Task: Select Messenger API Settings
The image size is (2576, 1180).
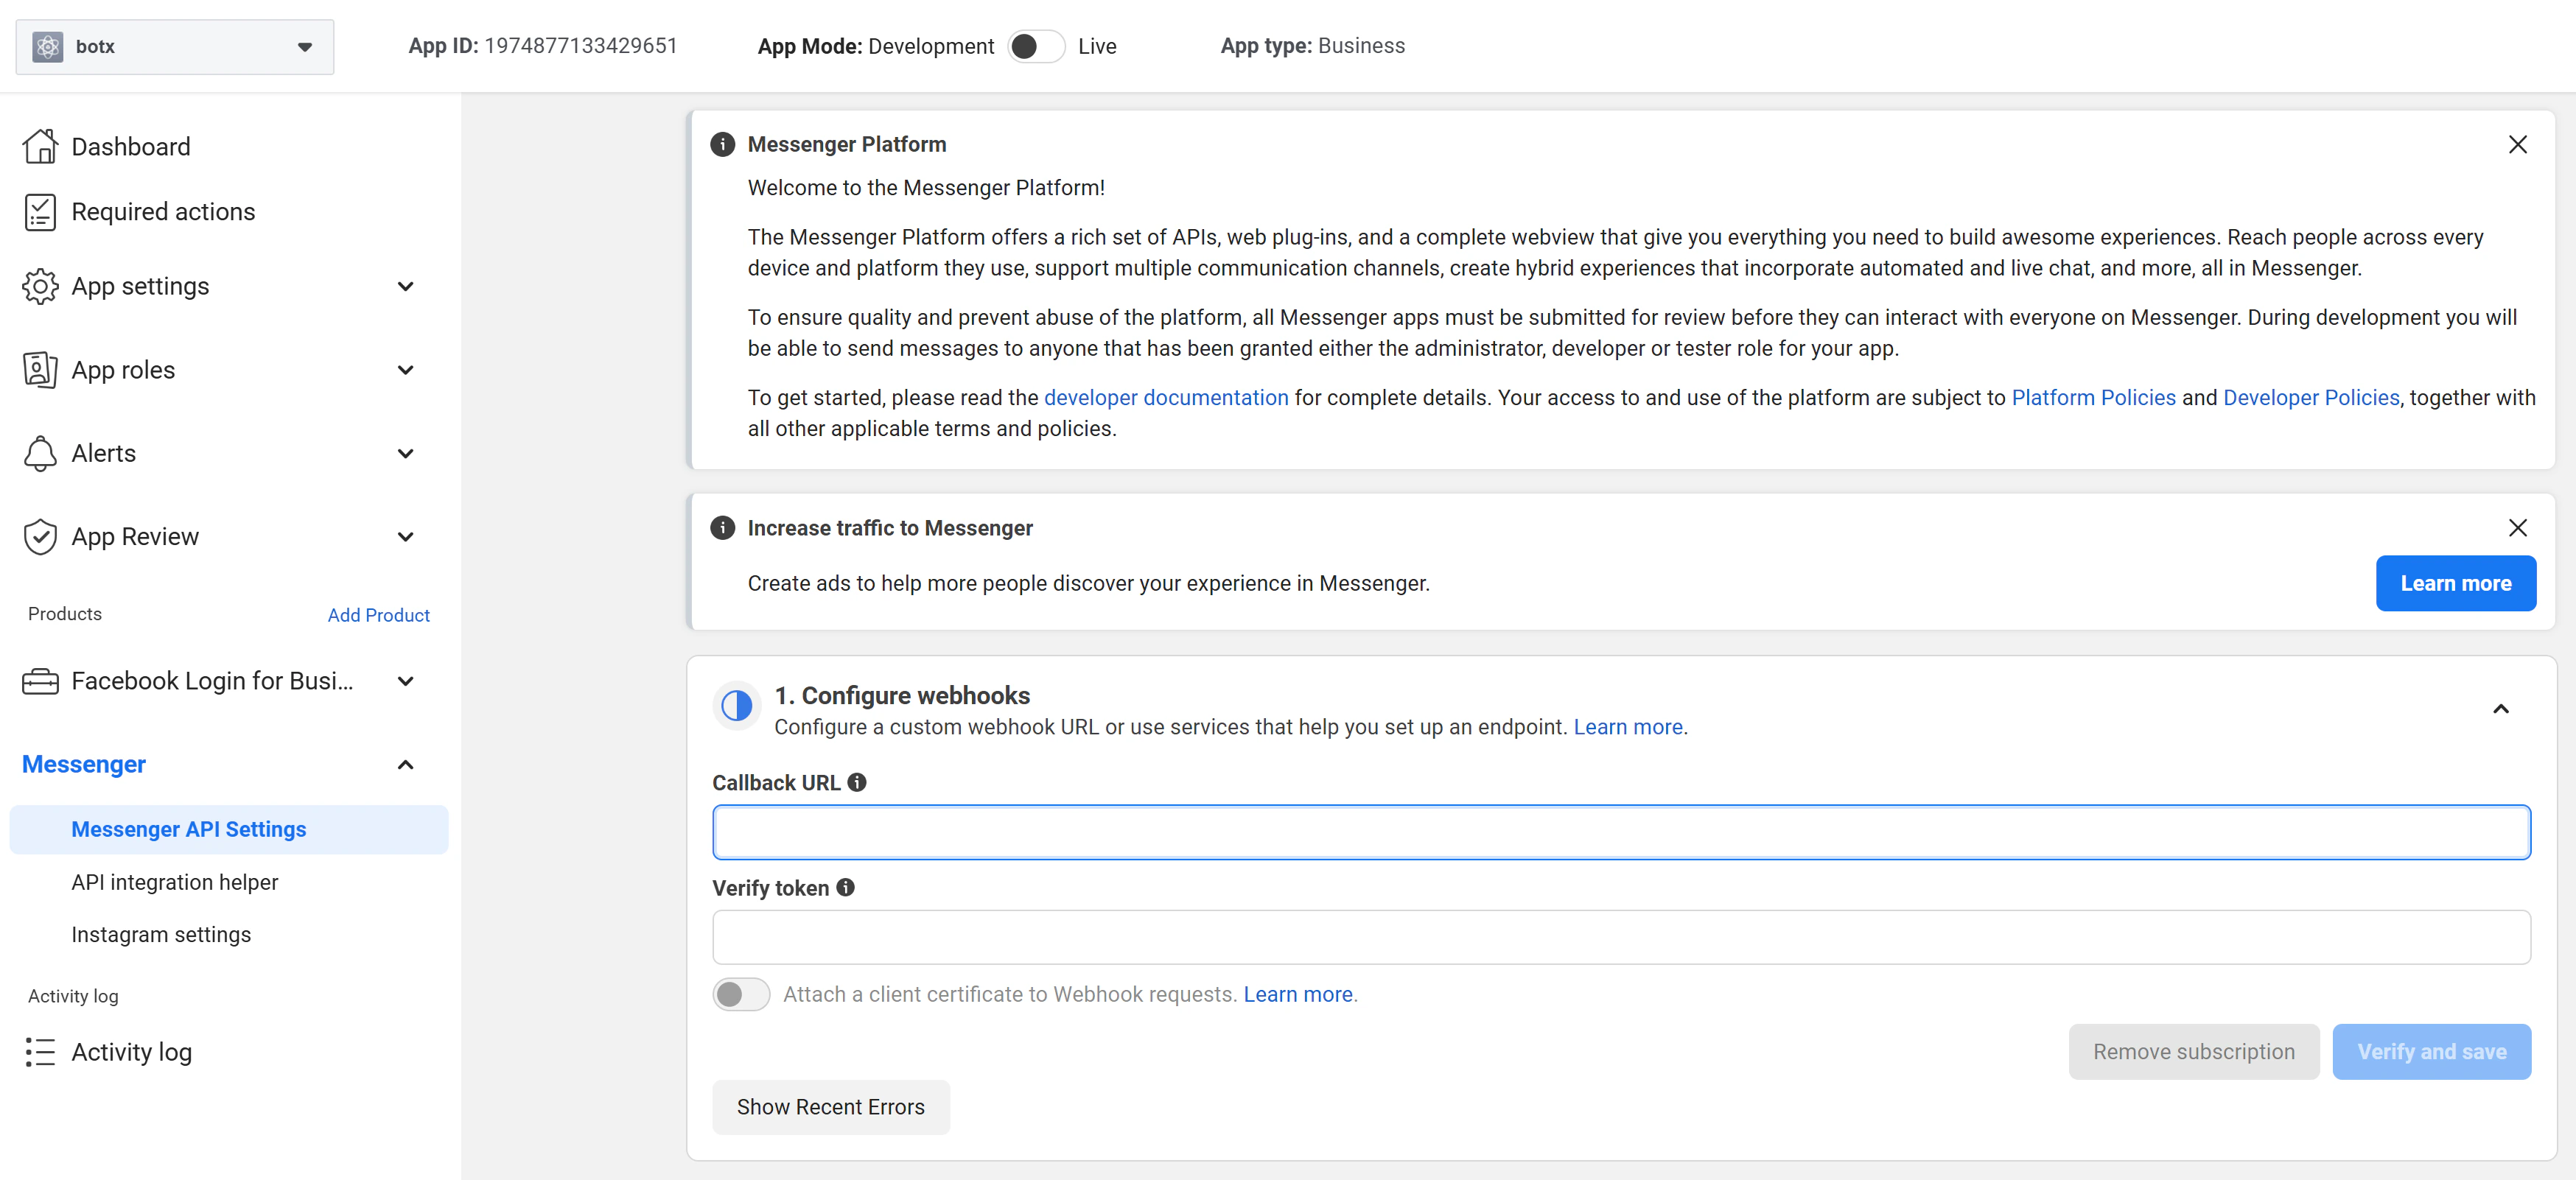Action: tap(229, 830)
